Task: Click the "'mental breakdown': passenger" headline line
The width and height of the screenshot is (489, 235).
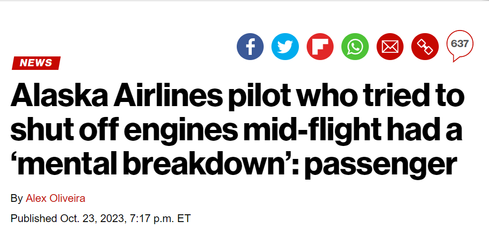Action: 234,163
